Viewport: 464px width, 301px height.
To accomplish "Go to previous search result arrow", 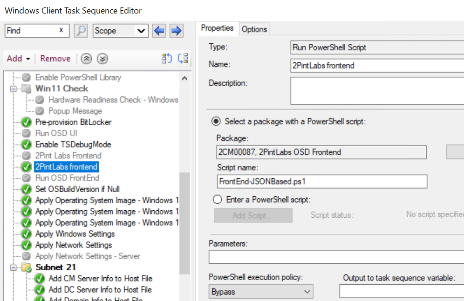I will point(159,31).
